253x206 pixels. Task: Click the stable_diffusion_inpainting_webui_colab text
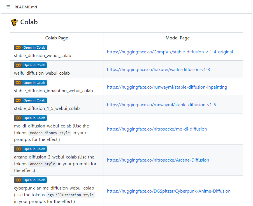click(x=54, y=91)
